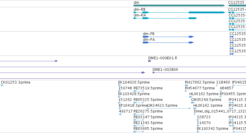Click the EK193342.5prime EST label
This screenshot has width=246, height=133.
click(x=212, y=129)
